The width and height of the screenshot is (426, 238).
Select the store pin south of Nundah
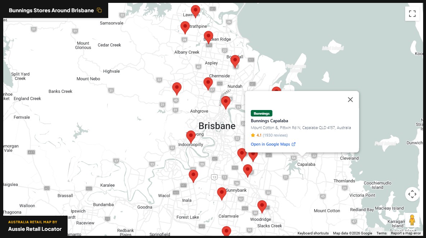click(225, 103)
